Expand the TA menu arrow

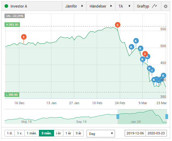coord(129,6)
